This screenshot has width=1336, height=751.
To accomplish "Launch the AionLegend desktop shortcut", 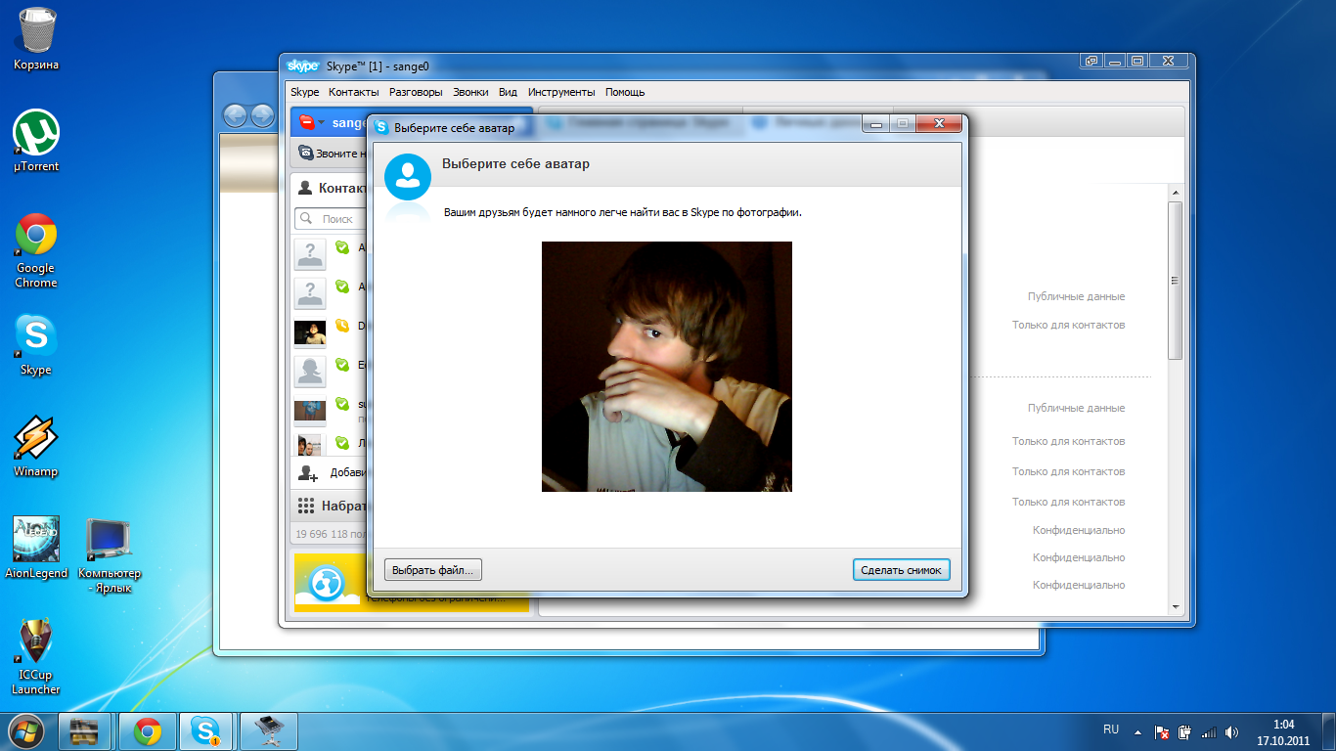I will (36, 548).
